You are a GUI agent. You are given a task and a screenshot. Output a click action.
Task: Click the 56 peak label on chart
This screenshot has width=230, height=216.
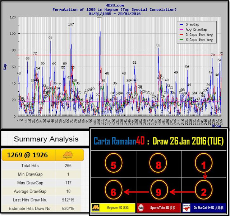point(187,67)
